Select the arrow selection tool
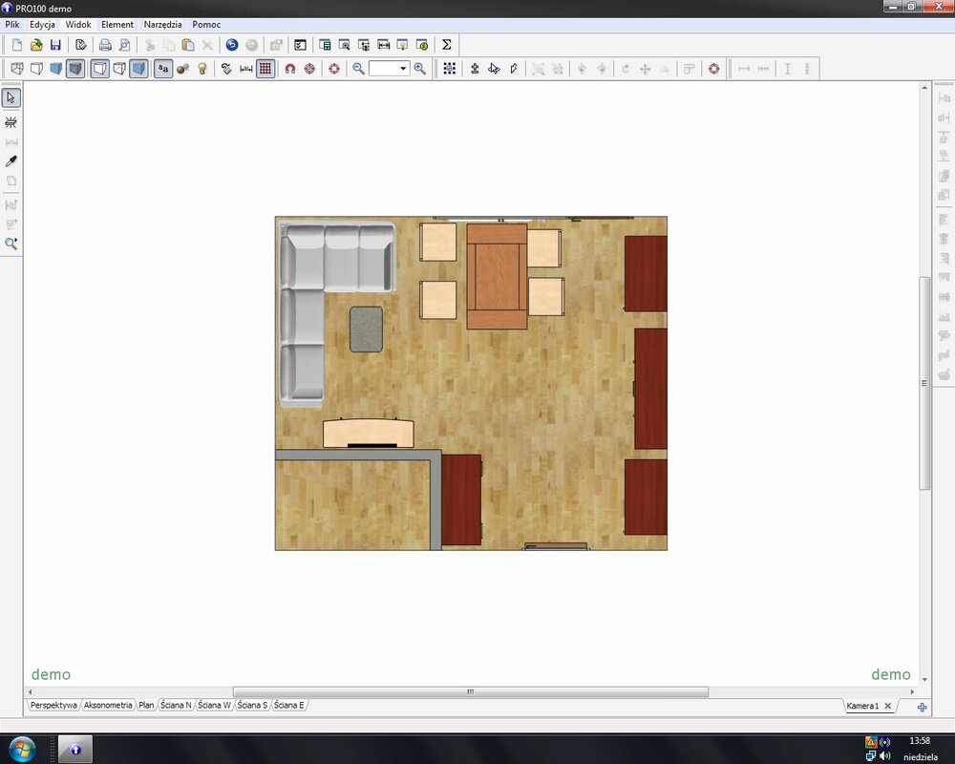The image size is (955, 764). click(x=11, y=98)
